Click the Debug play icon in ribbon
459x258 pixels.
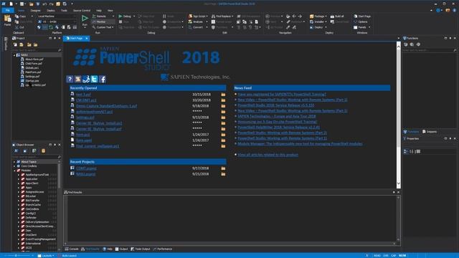tap(120, 16)
